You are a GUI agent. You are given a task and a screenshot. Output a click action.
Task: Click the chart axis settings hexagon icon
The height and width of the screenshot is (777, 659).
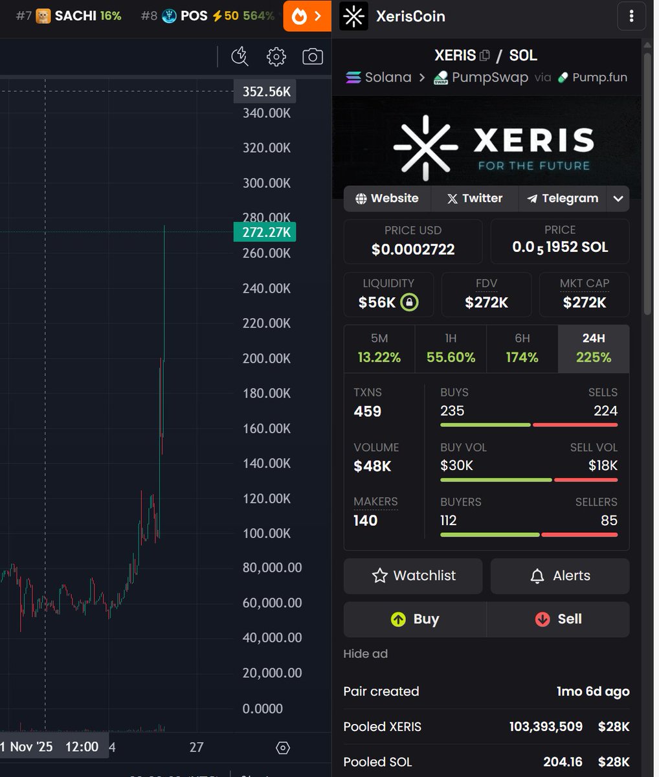283,748
